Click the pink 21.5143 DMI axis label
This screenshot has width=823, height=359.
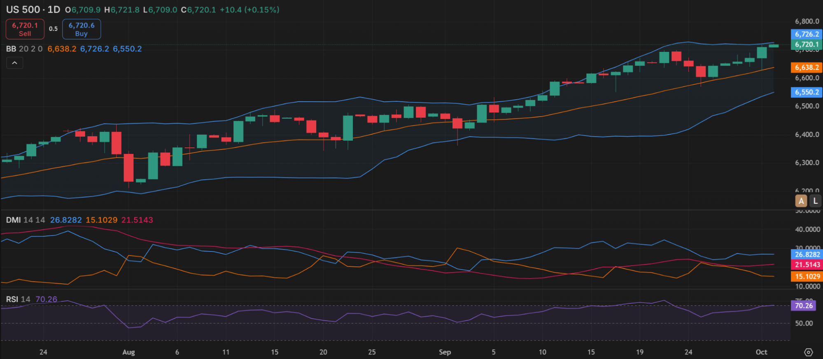(x=807, y=265)
